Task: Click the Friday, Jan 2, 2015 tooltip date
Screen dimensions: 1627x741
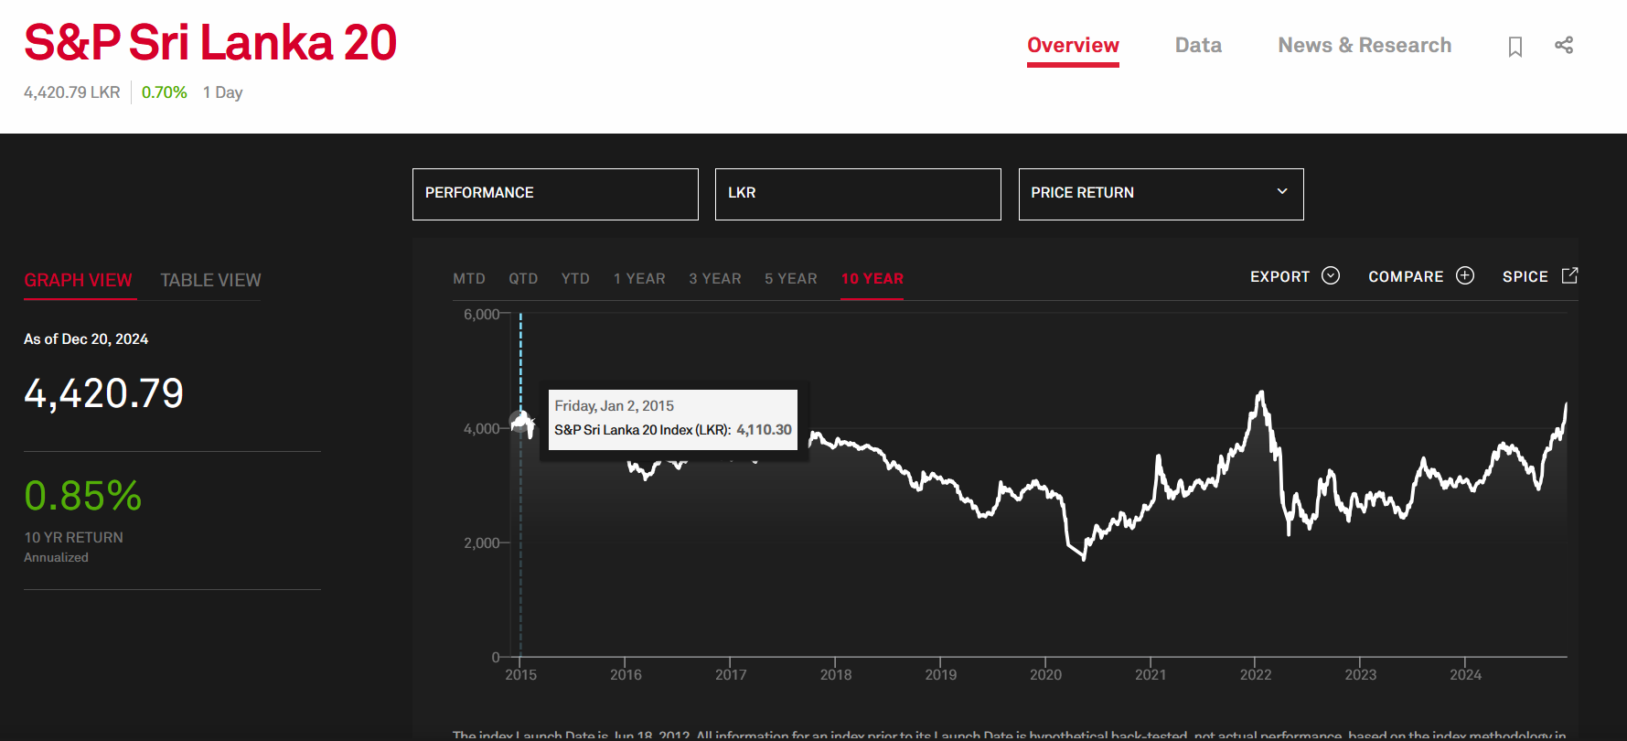Action: pyautogui.click(x=614, y=405)
